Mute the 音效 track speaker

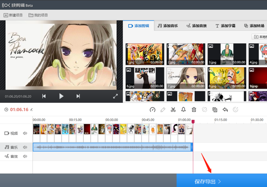[25, 156]
